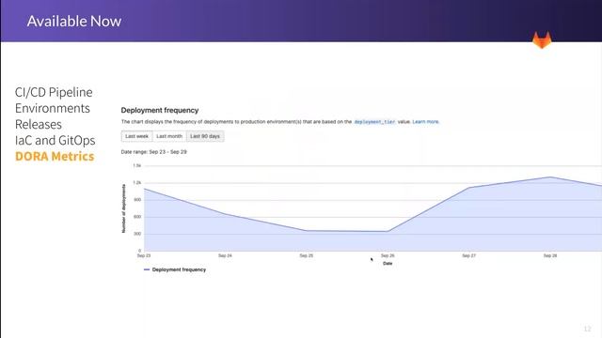Click the DORA Metrics item

[x=55, y=157]
